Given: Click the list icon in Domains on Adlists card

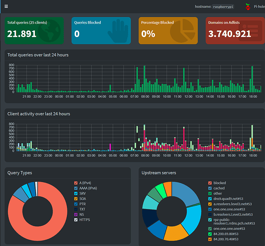Looking at the screenshot, I should 250,31.
